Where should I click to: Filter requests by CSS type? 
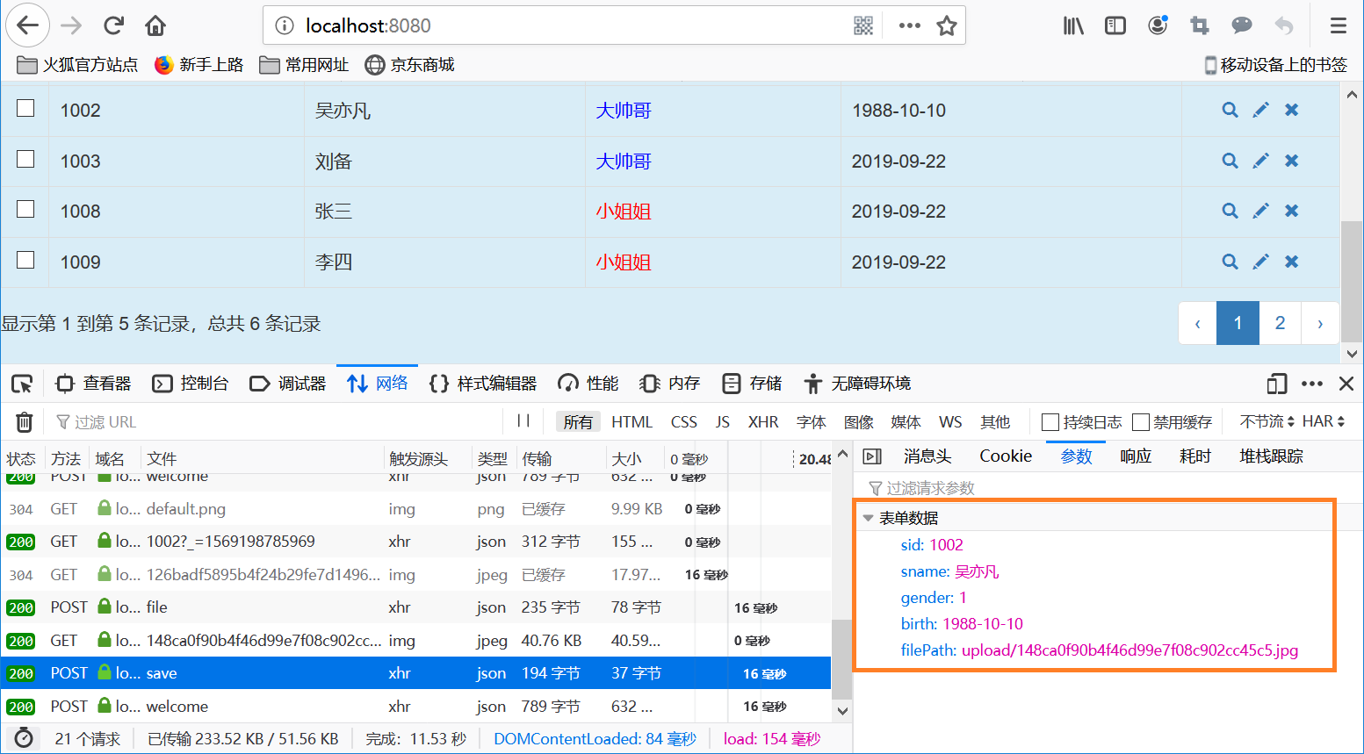tap(684, 422)
